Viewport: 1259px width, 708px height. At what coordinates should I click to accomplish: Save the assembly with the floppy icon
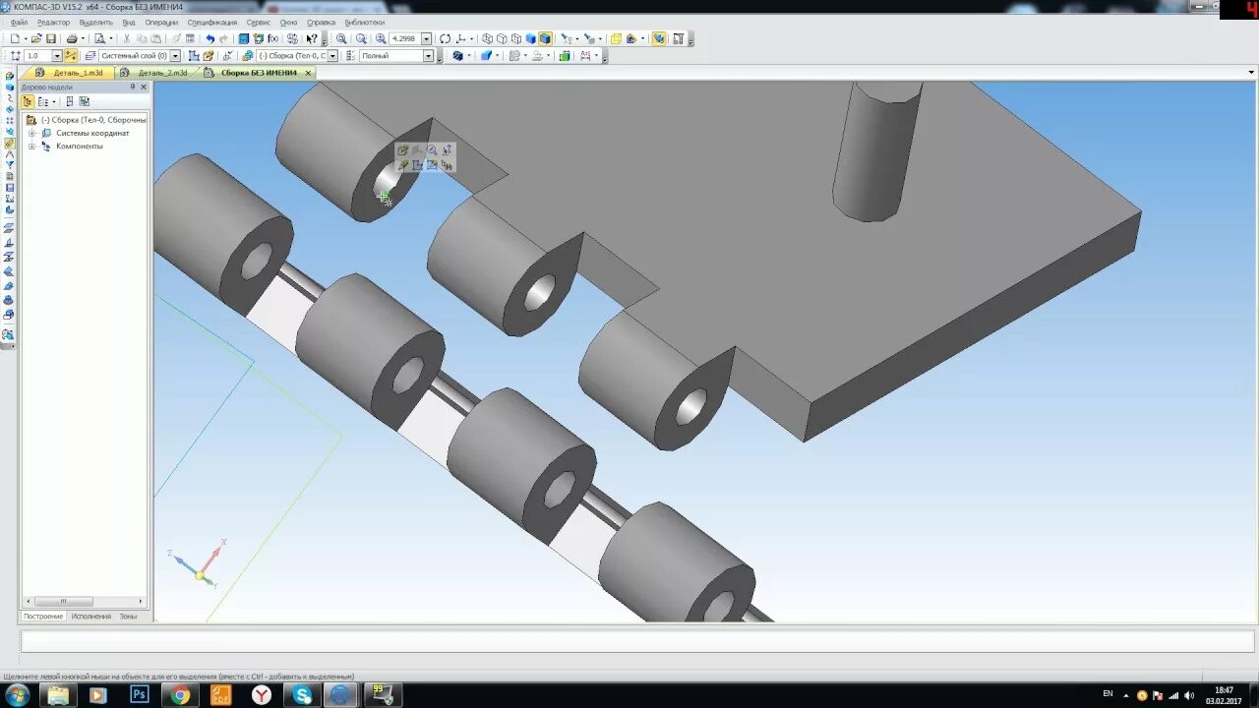[51, 38]
